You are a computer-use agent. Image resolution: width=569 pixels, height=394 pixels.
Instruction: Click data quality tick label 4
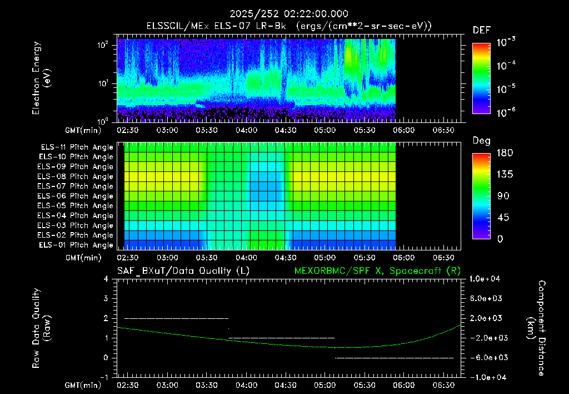click(x=106, y=279)
